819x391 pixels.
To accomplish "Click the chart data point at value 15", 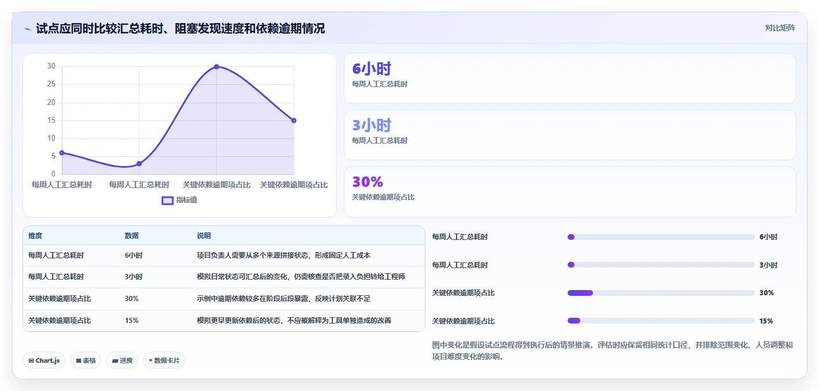I will (x=294, y=121).
